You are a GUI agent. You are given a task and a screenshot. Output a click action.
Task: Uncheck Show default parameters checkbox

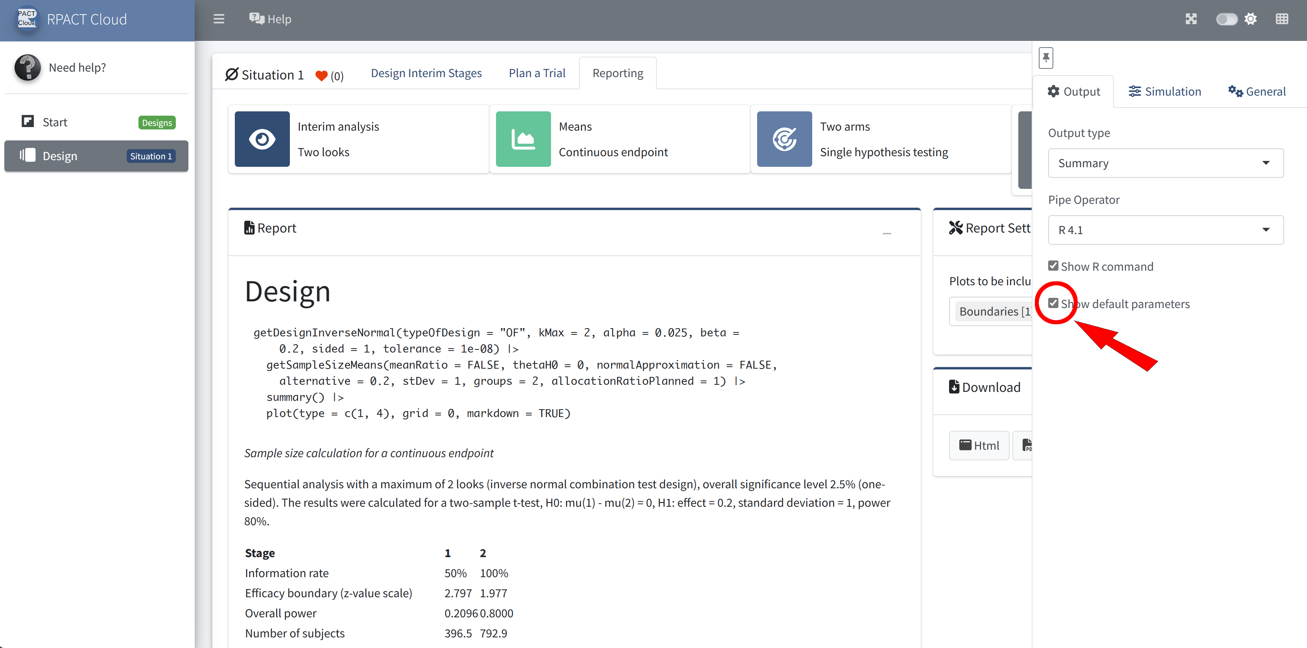coord(1053,303)
